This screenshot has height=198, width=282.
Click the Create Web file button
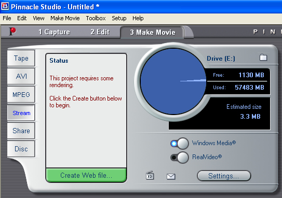pyautogui.click(x=86, y=175)
